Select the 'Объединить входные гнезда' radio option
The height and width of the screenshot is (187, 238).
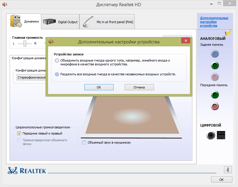coord(57,60)
